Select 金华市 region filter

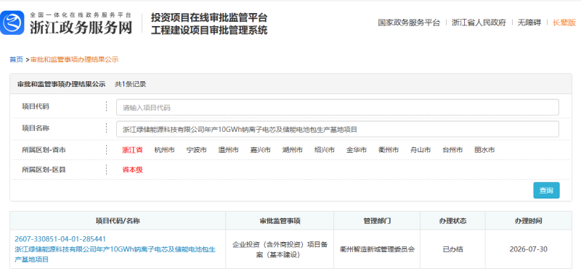click(x=357, y=150)
